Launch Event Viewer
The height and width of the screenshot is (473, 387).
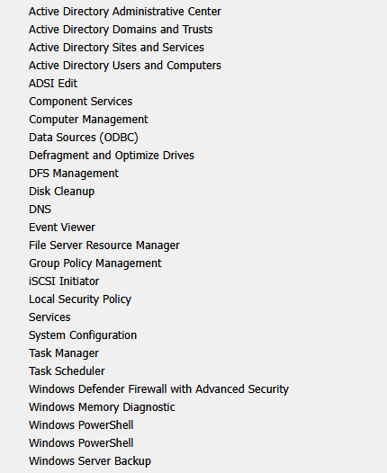click(62, 228)
